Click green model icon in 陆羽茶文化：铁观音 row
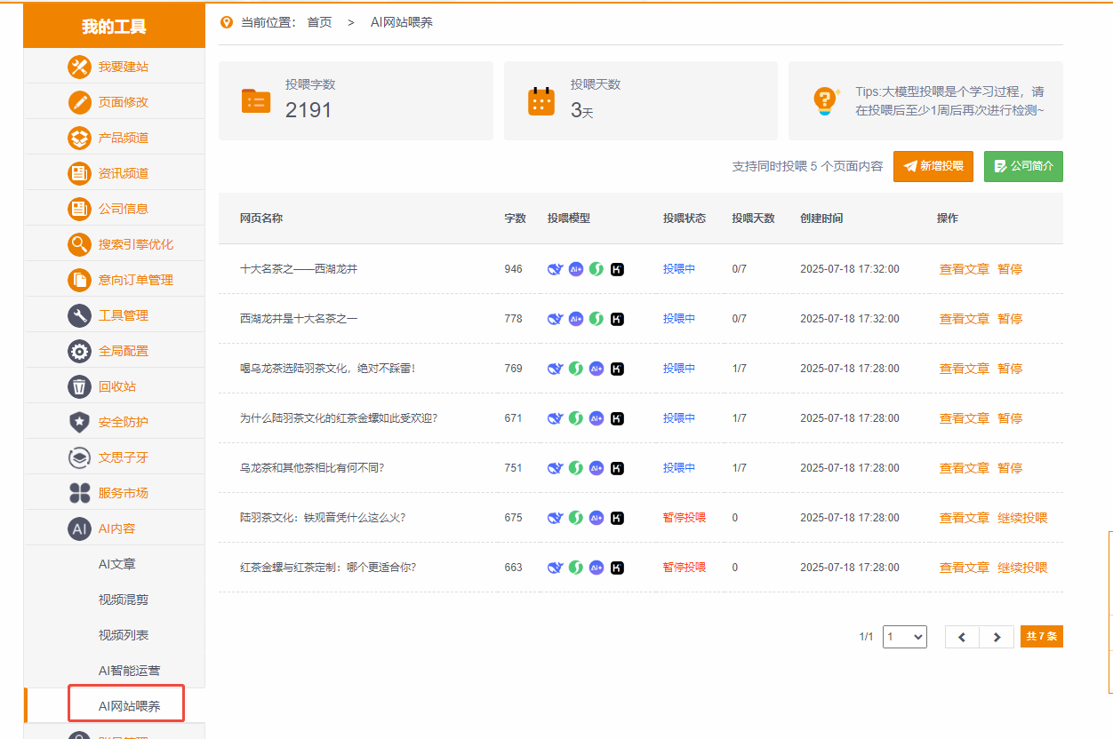The height and width of the screenshot is (739, 1113). 576,518
